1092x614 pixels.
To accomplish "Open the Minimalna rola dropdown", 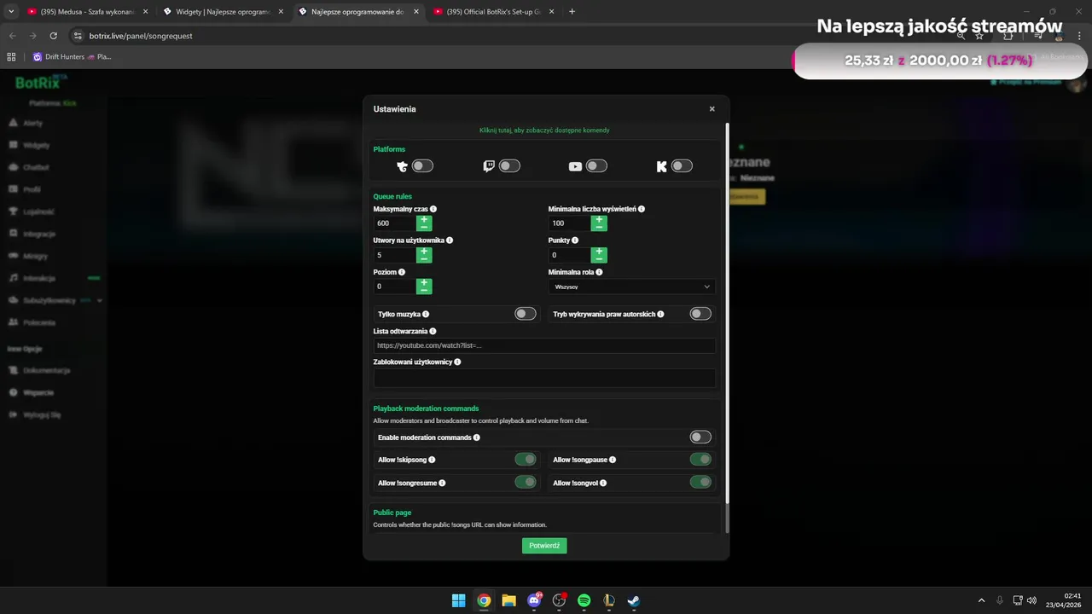I will [631, 287].
